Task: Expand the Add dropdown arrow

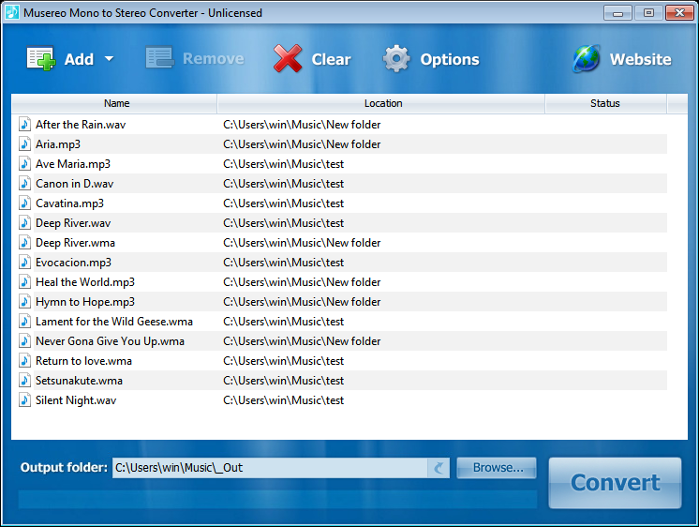Action: [x=109, y=59]
